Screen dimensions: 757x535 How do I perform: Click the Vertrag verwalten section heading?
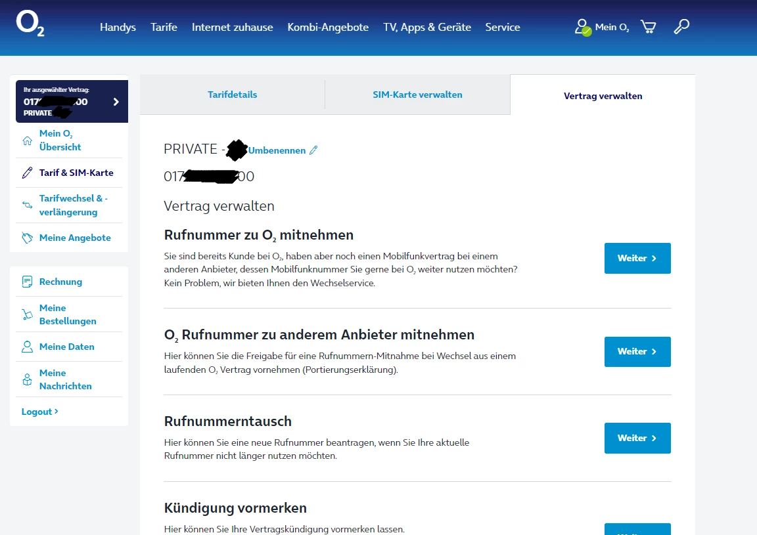219,206
